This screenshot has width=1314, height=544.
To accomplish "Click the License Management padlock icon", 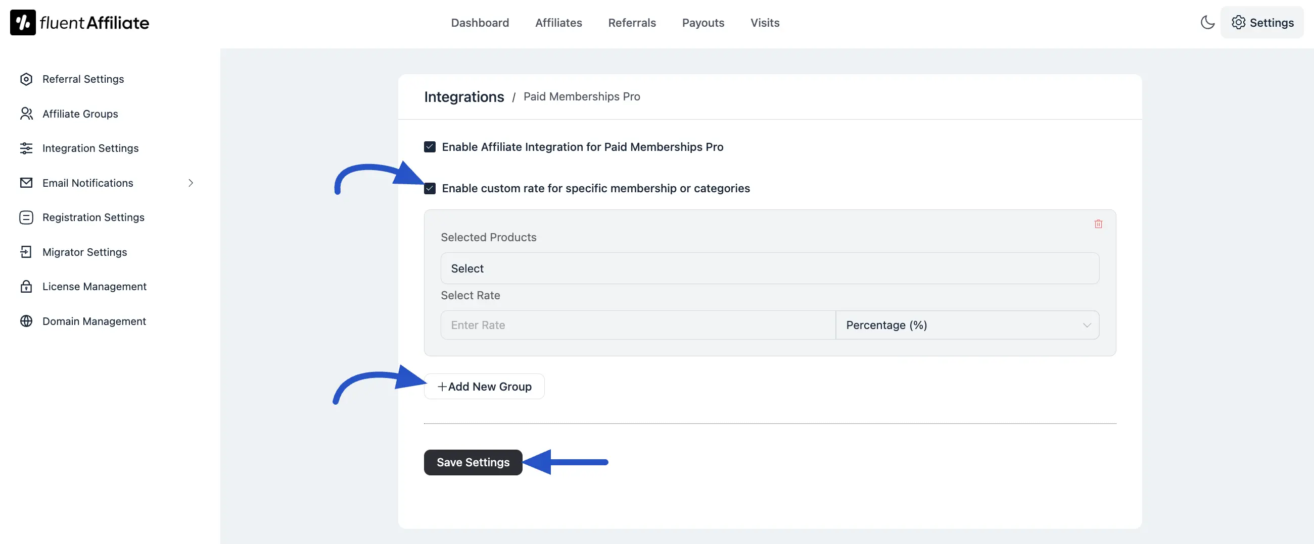I will (x=26, y=286).
